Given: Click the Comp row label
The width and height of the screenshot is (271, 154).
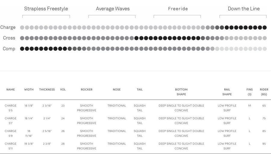Looking at the screenshot, I should click(x=9, y=49).
